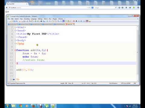Open the Edit menu in Notepad++
145x108 pixels.
12,19
